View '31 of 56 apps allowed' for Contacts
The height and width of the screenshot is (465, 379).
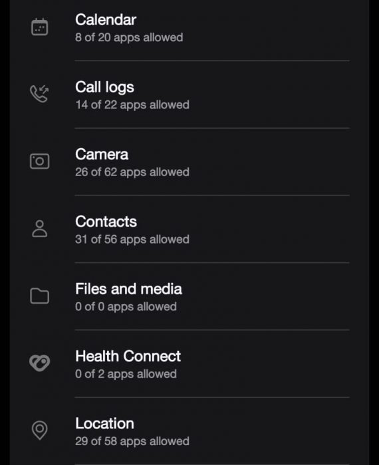coord(132,240)
